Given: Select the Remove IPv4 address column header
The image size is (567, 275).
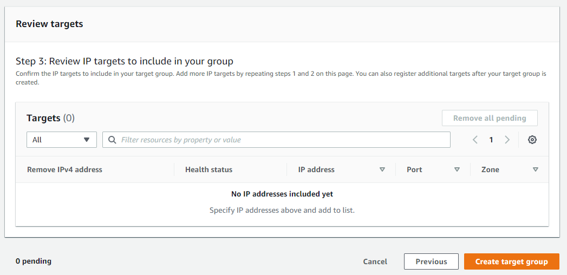Looking at the screenshot, I should point(64,169).
